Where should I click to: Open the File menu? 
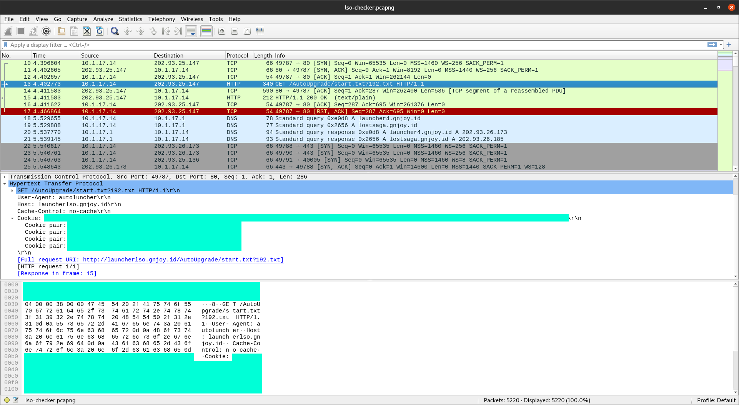click(x=9, y=19)
